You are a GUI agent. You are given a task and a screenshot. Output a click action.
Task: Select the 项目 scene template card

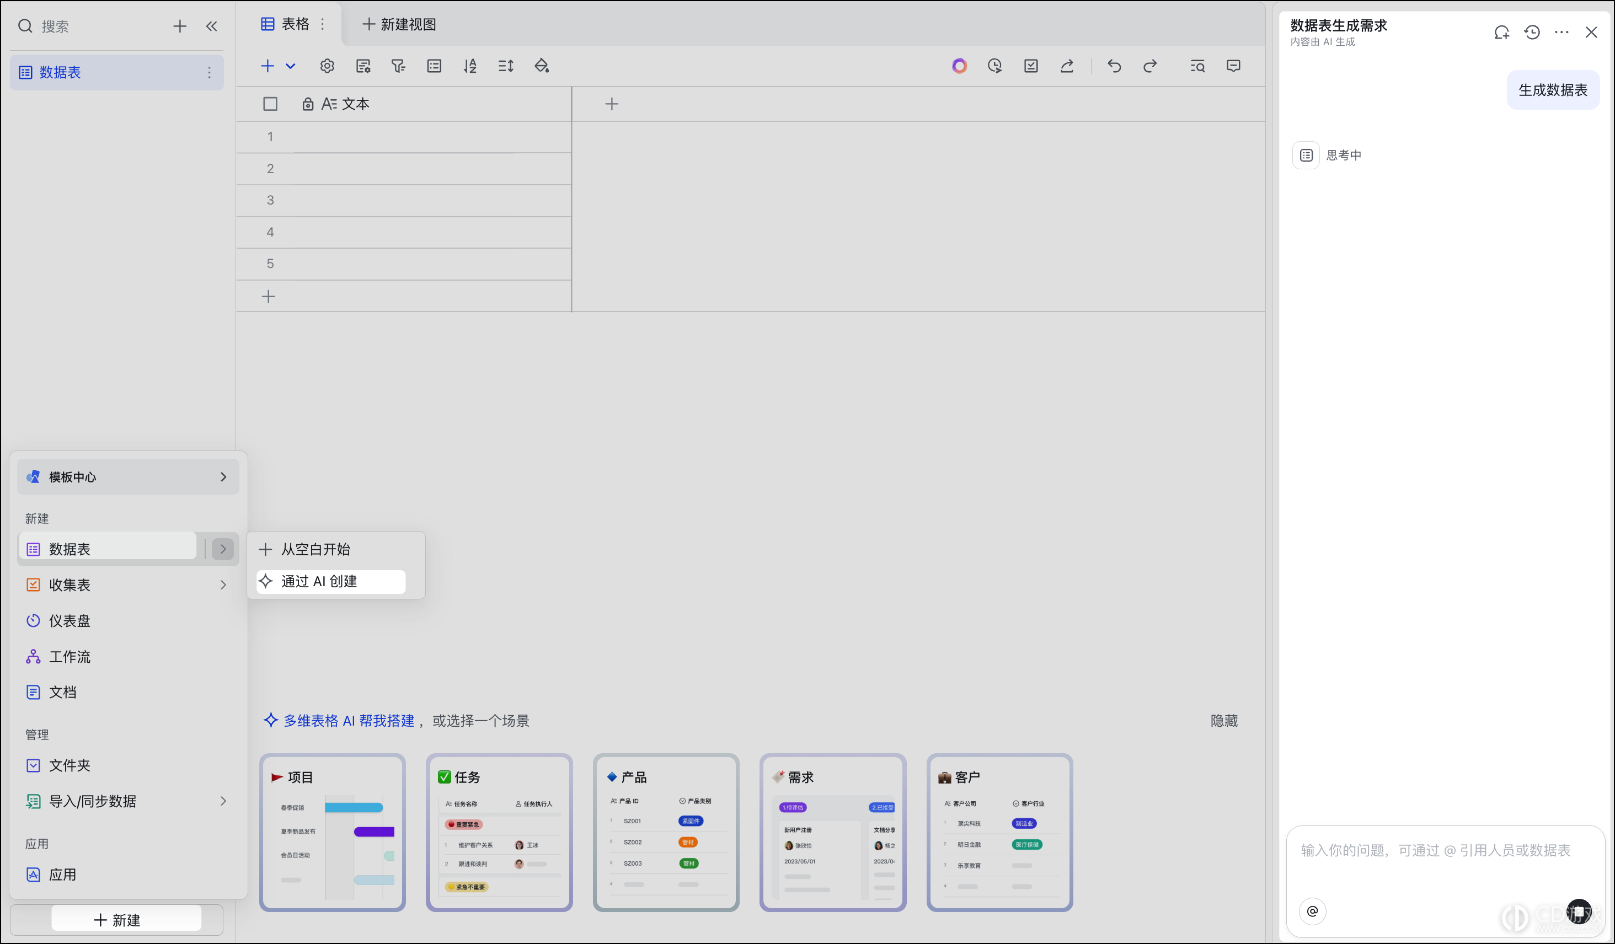333,832
